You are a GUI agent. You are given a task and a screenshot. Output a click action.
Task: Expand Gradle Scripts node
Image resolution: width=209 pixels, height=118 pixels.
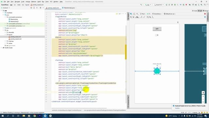(x=1, y=48)
